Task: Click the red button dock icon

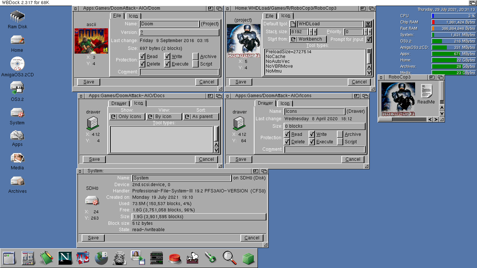Action: pyautogui.click(x=175, y=258)
